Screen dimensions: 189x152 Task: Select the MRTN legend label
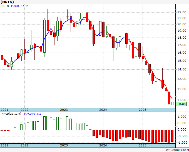pos(5,6)
